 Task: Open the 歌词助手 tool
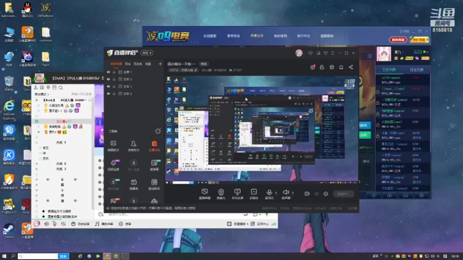[154, 184]
